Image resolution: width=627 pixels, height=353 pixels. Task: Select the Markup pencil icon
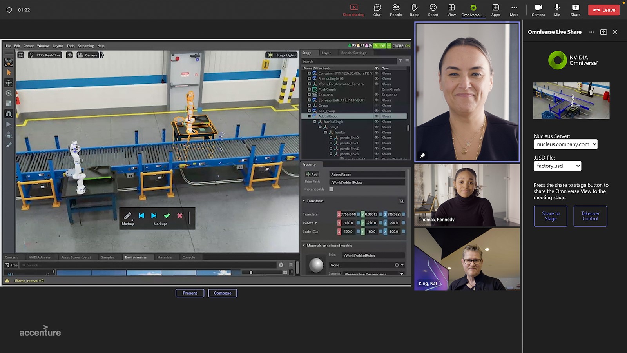click(128, 215)
